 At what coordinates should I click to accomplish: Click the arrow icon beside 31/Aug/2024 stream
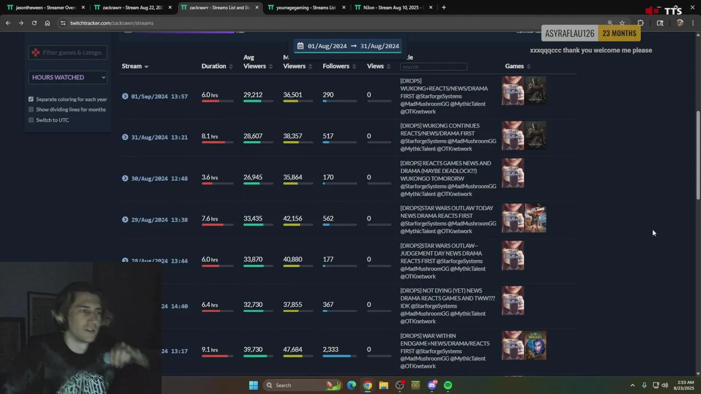click(x=125, y=137)
